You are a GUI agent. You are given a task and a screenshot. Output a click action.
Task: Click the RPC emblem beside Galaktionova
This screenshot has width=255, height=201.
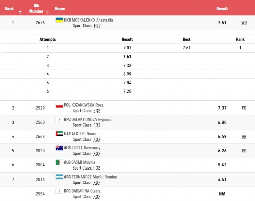(x=59, y=120)
